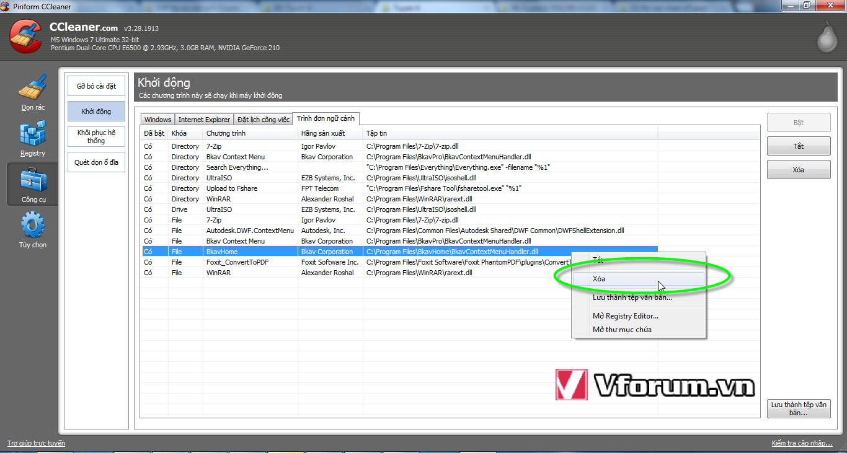Click the Foxit Software Inc. publisher cell
Viewport: 847px width, 453px height.
(330, 262)
